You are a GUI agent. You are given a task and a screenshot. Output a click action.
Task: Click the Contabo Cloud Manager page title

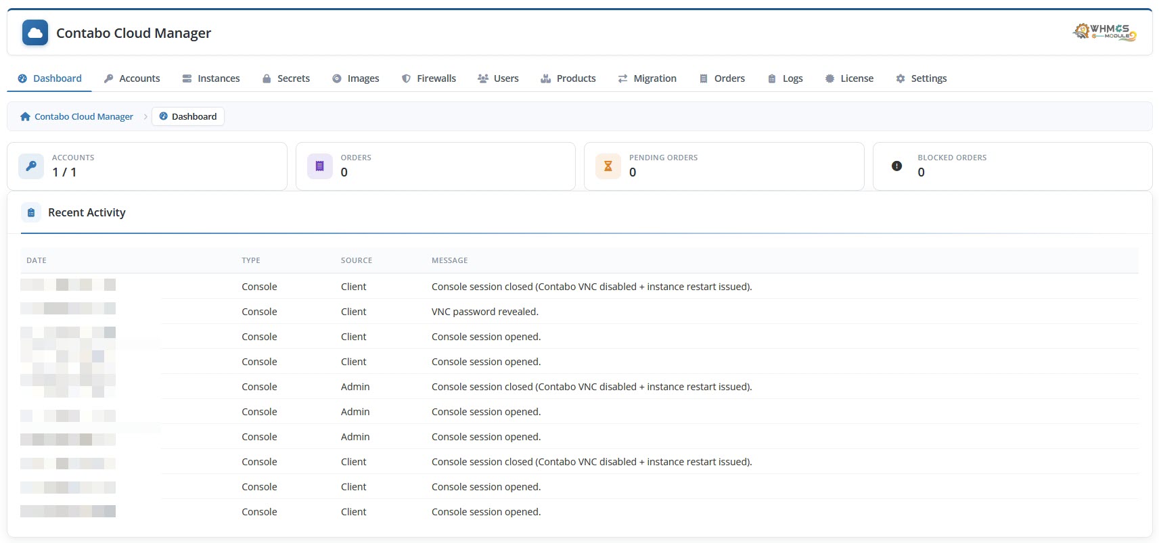pyautogui.click(x=133, y=33)
